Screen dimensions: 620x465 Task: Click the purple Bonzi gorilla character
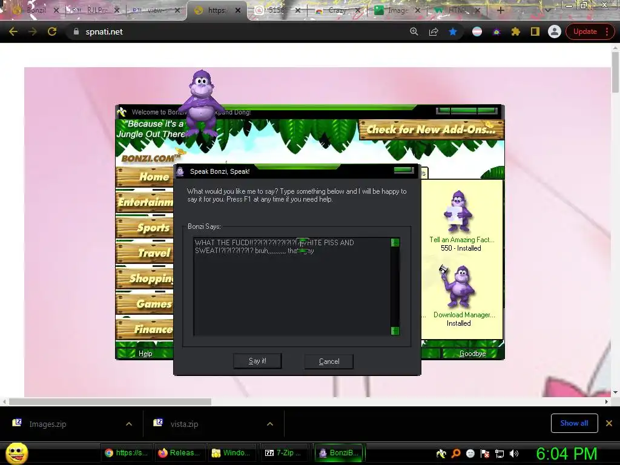[x=202, y=104]
